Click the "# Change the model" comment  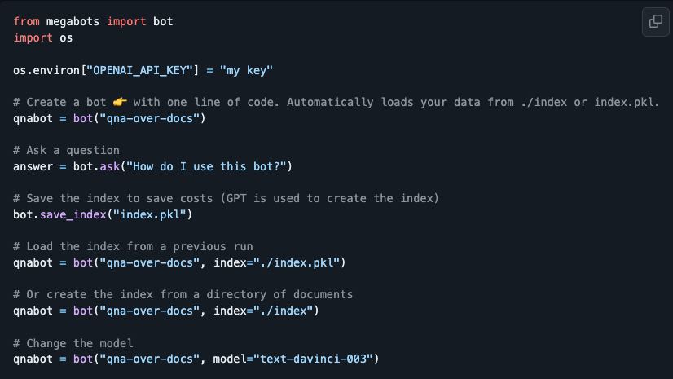73,343
